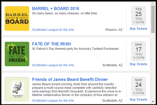
Task: Click the scrollbar down arrow
Action: point(153,102)
